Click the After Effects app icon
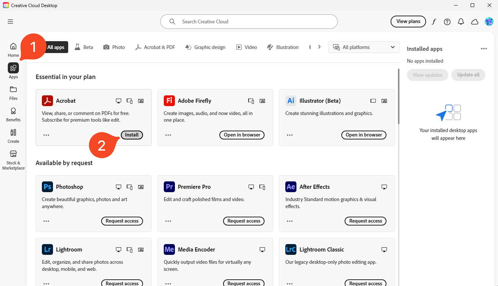The height and width of the screenshot is (286, 498). click(x=291, y=187)
